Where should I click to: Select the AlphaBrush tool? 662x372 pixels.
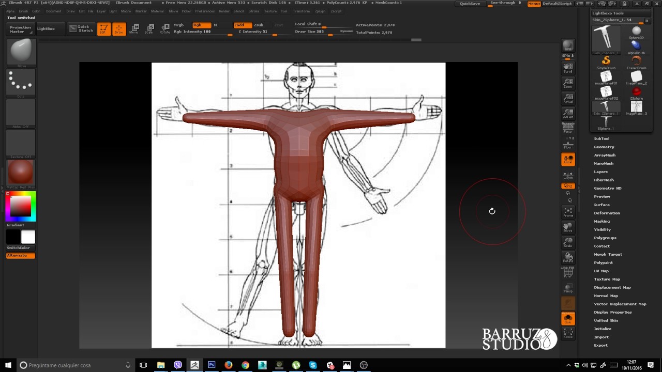pos(636,48)
